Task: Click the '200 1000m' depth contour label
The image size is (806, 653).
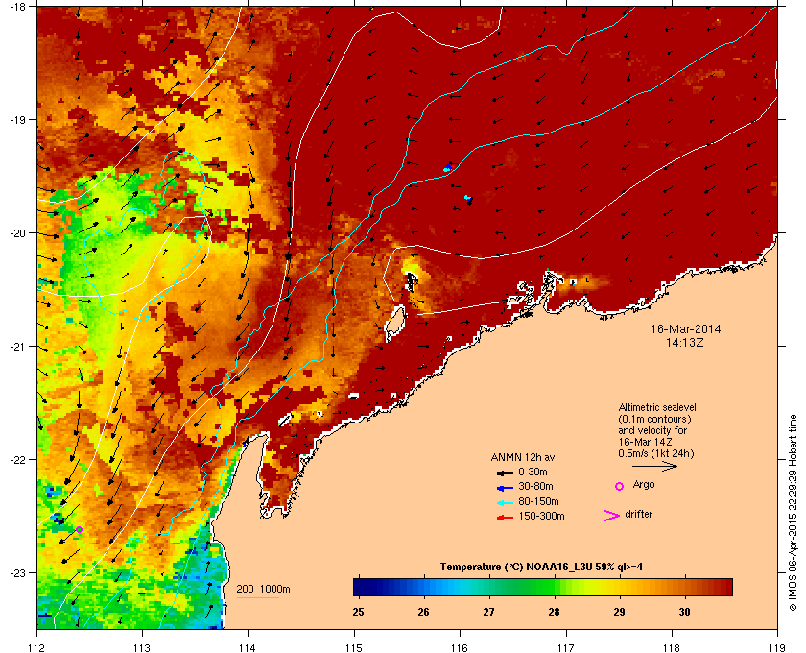Action: 263,590
